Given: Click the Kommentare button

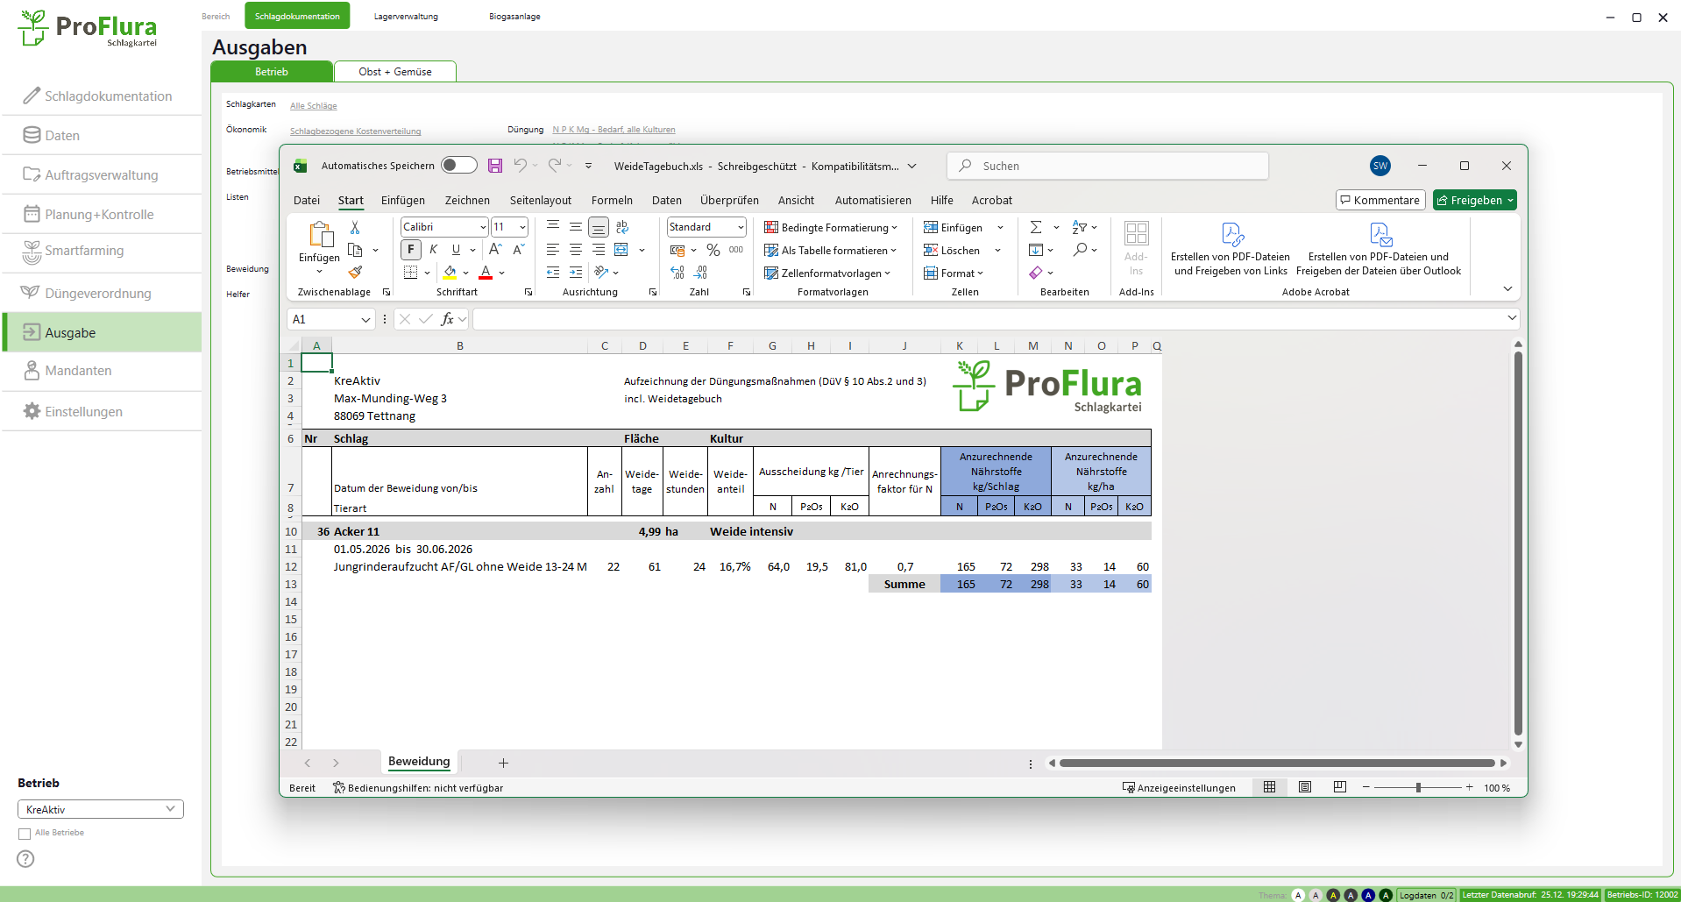Looking at the screenshot, I should click(x=1380, y=200).
